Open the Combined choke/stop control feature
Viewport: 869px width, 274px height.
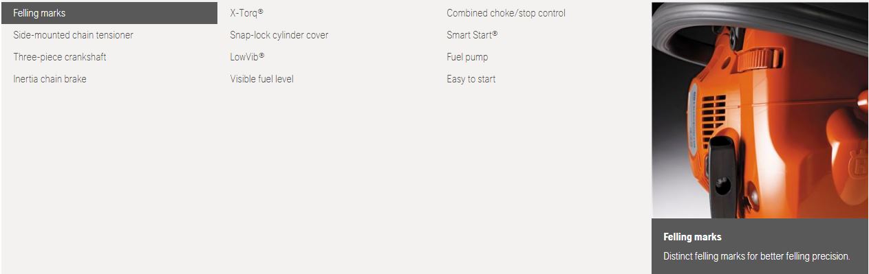pos(506,13)
